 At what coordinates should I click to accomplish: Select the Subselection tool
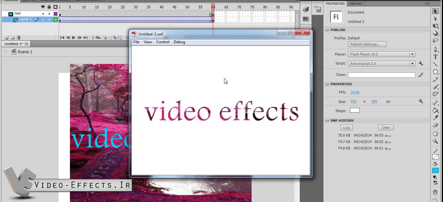[x=435, y=19]
